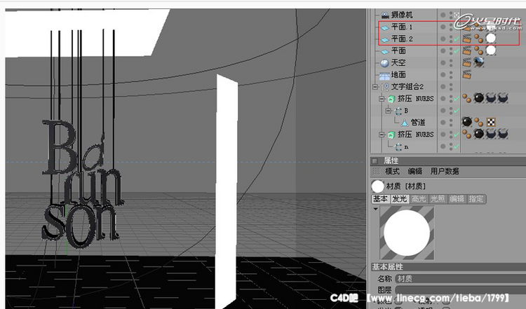Select the 管道 row label
Viewport: 526px width, 309px height.
coord(418,123)
